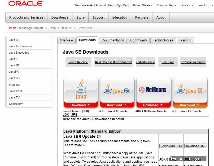Download the JDK + NetBeans Bundle
The image size is (214, 166).
click(153, 105)
